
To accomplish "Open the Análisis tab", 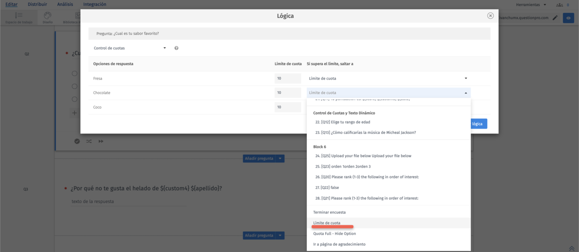I will pos(65,4).
